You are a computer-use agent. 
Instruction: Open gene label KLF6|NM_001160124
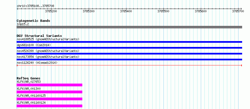click(x=31, y=103)
